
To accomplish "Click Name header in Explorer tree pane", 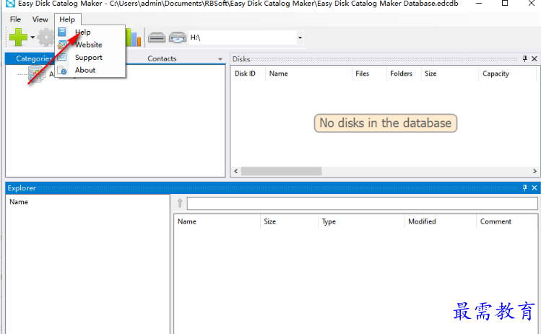I will [x=19, y=202].
